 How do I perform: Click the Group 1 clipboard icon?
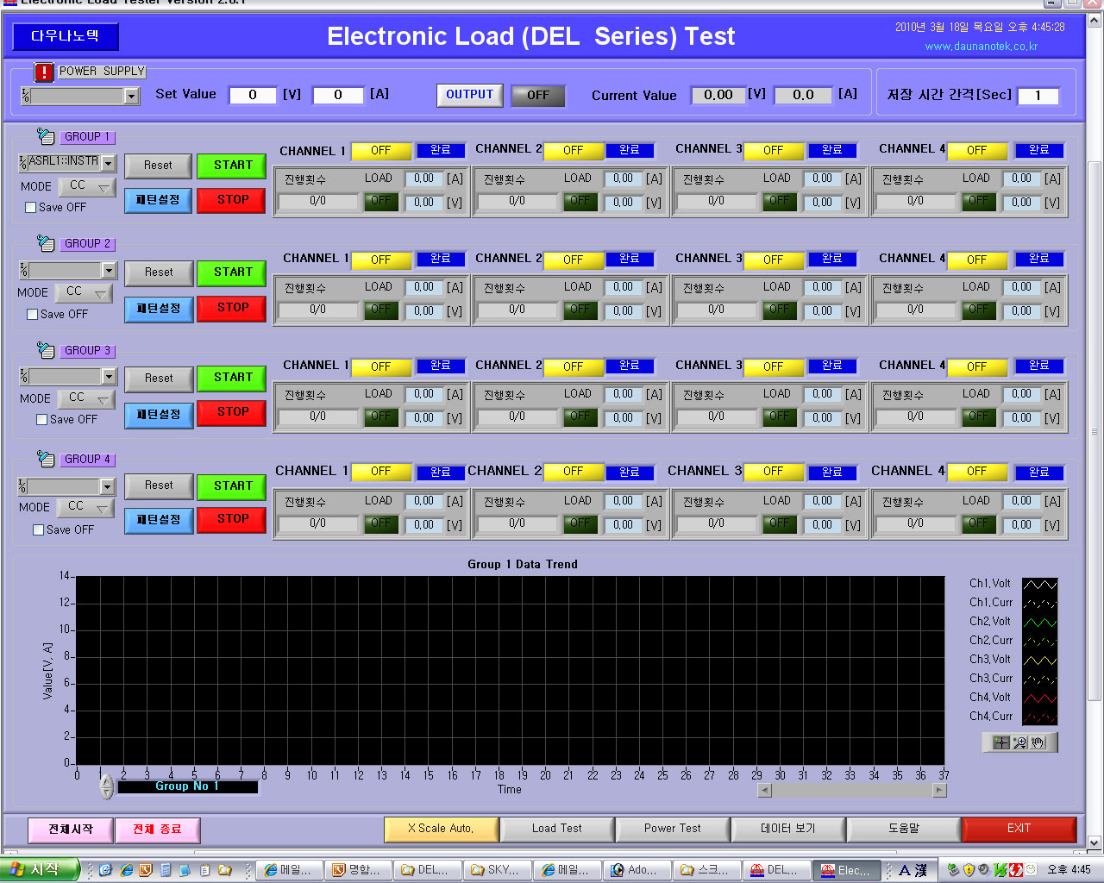click(46, 136)
